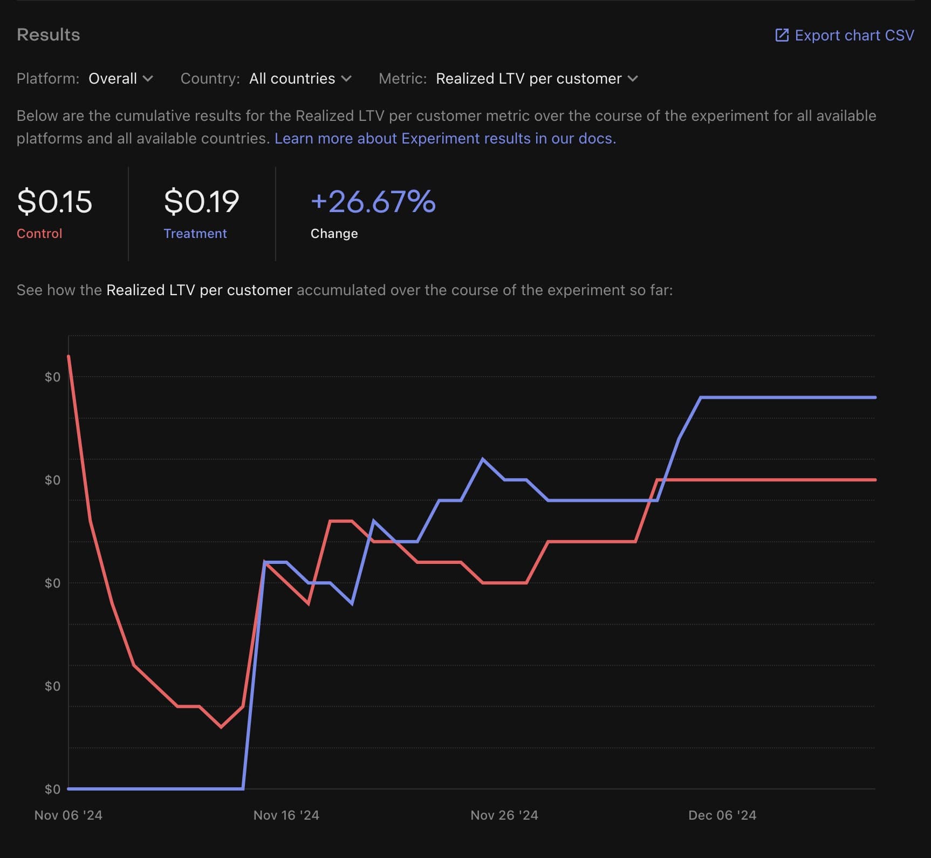Click the export icon beside Export chart CSV
Screen dimensions: 931x858
pyautogui.click(x=782, y=35)
